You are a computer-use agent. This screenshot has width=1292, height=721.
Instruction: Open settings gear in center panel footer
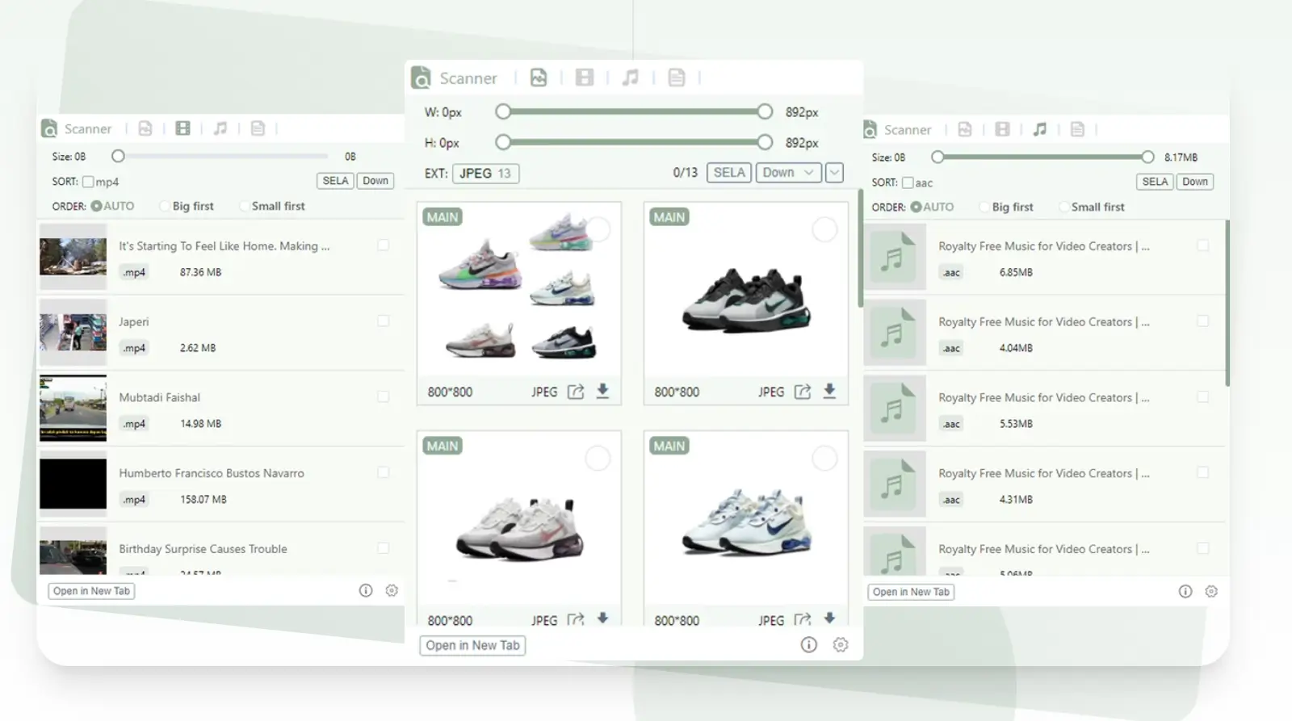click(841, 644)
